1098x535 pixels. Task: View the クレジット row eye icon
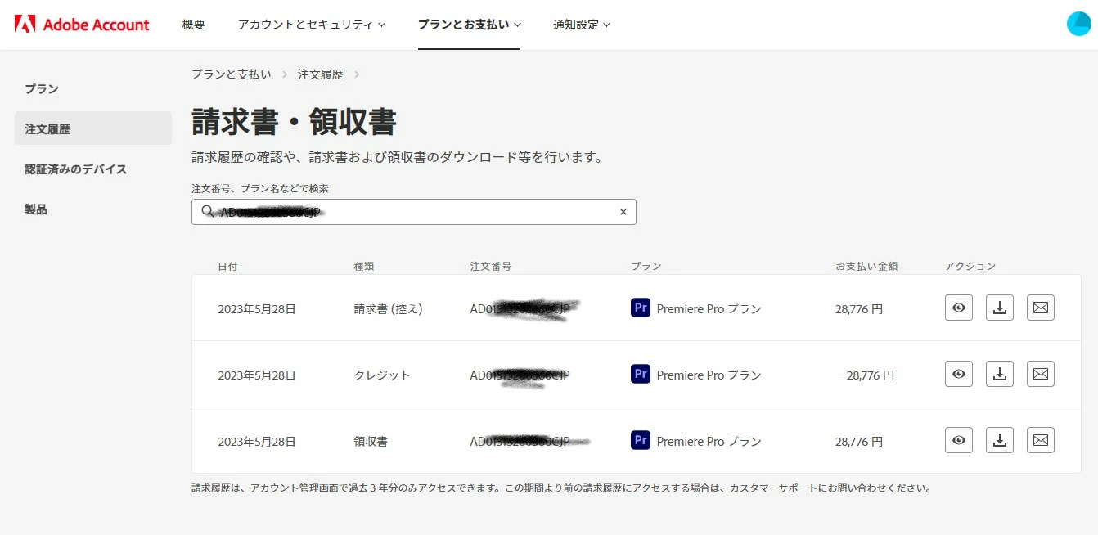pos(959,374)
